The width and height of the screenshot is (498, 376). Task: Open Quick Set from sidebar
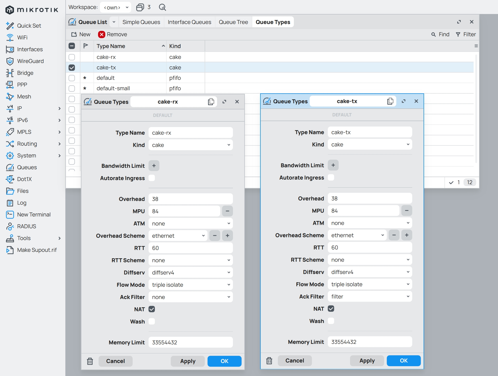point(29,26)
